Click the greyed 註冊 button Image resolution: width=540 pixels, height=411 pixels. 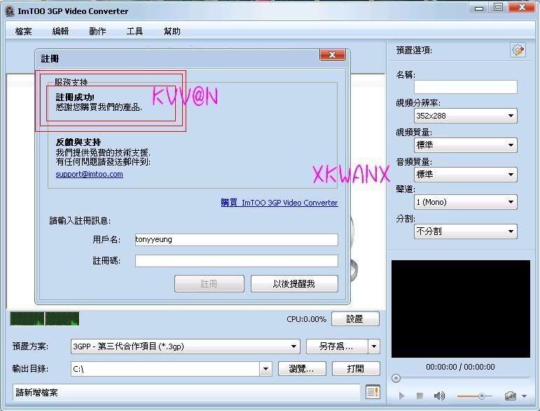click(209, 284)
